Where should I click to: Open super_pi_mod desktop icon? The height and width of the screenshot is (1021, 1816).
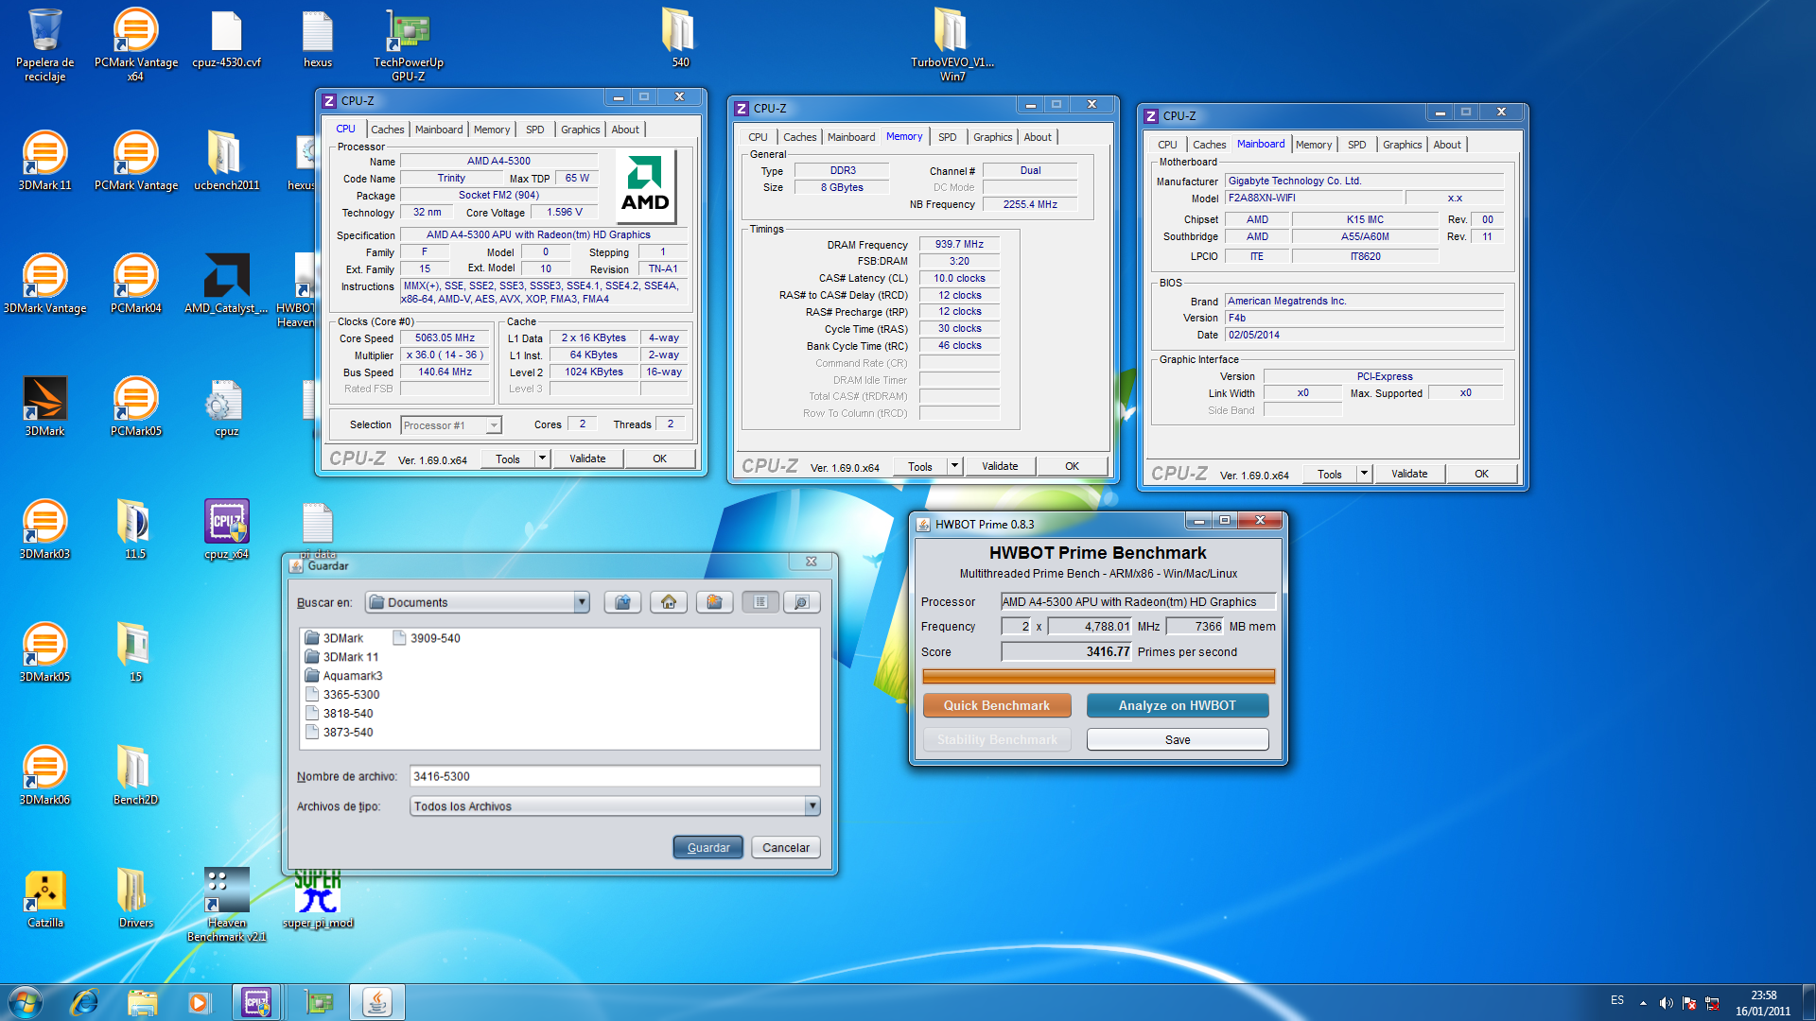tap(317, 899)
